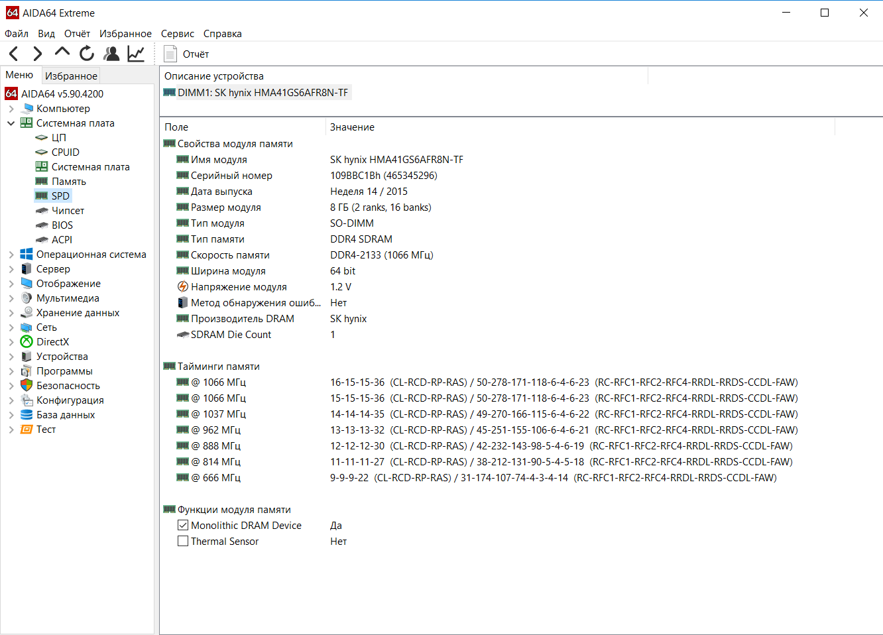Expand the Мультимедиа tree node
Viewport: 883px width, 635px height.
click(11, 298)
